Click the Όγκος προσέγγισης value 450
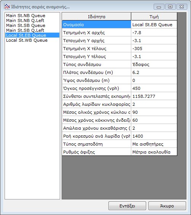Screen dimensions: 191x215 pyautogui.click(x=154, y=88)
